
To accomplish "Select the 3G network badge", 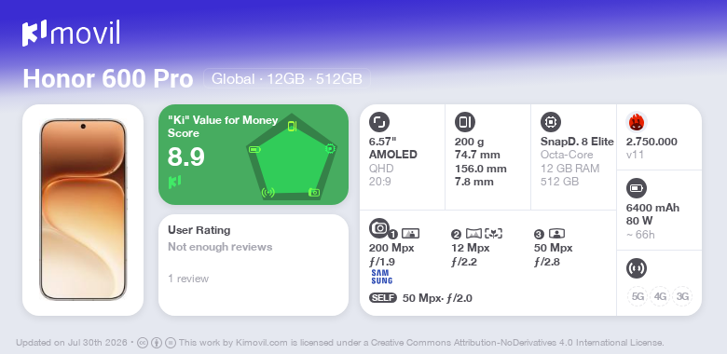I will point(682,296).
